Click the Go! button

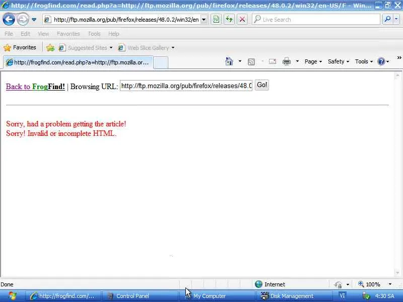pyautogui.click(x=261, y=85)
